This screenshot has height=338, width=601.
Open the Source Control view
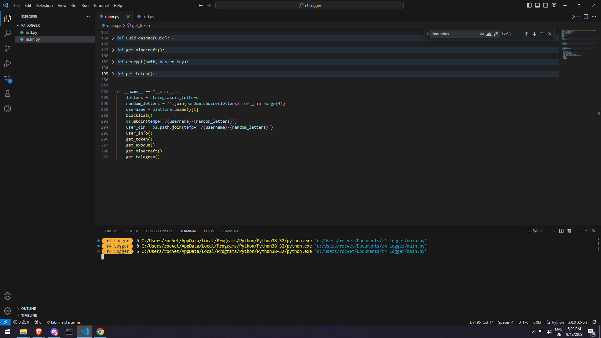(8, 49)
